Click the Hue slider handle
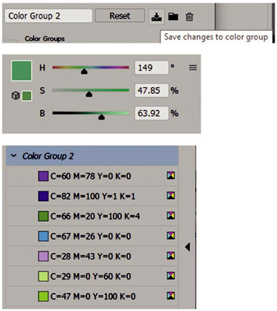 tap(84, 71)
